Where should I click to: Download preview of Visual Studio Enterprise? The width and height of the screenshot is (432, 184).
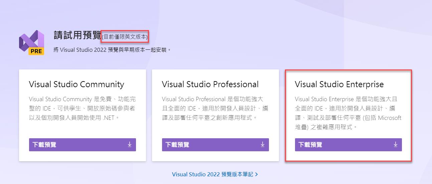tap(348, 145)
